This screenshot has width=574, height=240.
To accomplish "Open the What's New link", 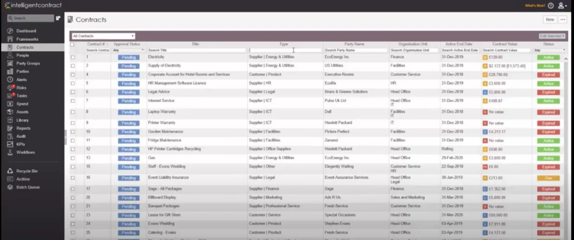I will click(535, 6).
